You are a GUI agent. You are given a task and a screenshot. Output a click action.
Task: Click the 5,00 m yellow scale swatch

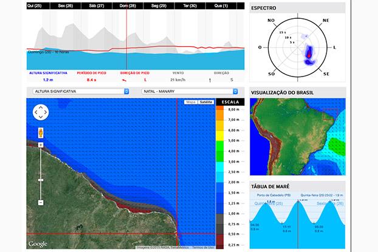(x=220, y=135)
